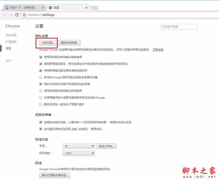Enable 自动向 Google 报告安全事件详情 checkbox
This screenshot has height=180, width=219.
(41, 77)
